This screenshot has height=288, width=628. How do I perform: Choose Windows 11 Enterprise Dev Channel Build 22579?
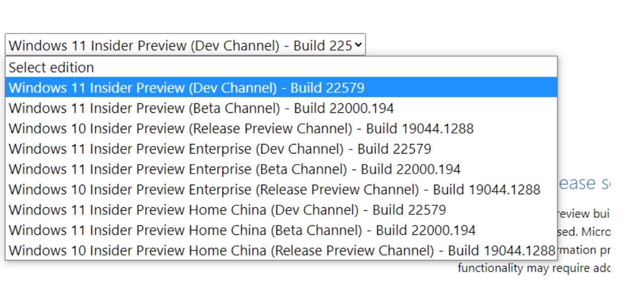pos(281,149)
